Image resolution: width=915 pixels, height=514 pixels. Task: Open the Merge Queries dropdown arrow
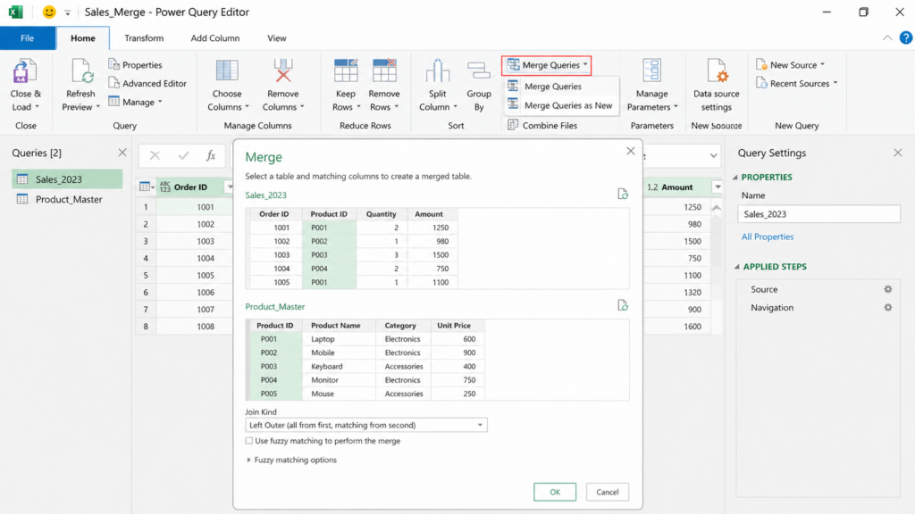tap(585, 64)
